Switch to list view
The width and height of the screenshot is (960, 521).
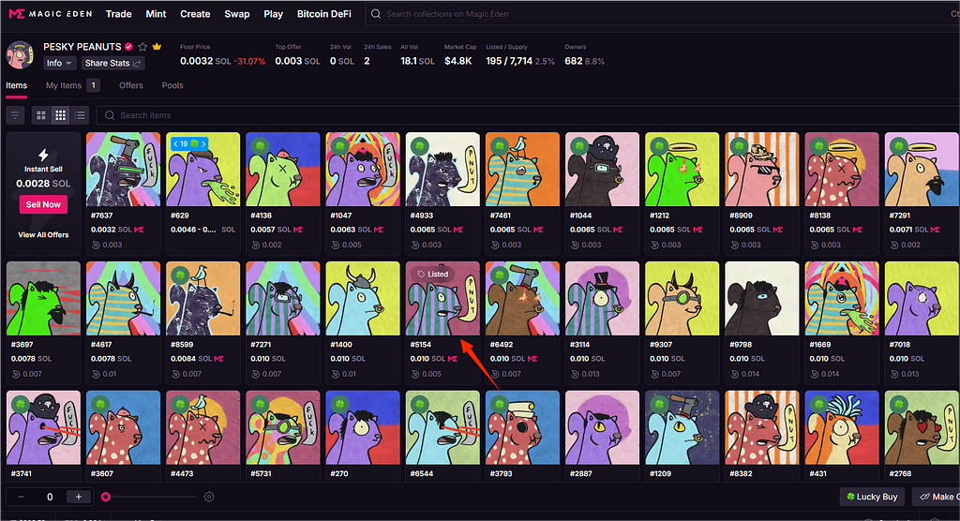tap(80, 114)
